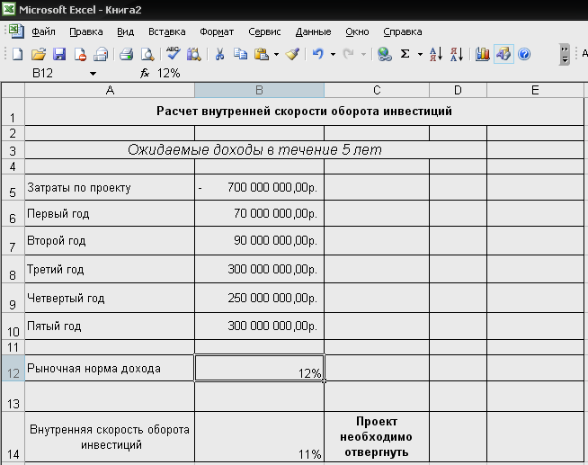Select column E header

pos(535,90)
